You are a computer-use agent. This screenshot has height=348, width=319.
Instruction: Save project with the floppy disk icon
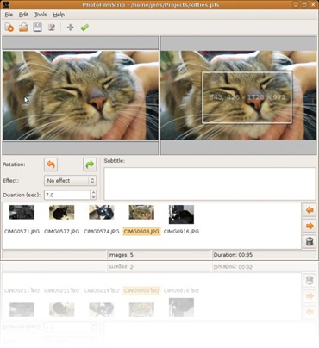(37, 28)
